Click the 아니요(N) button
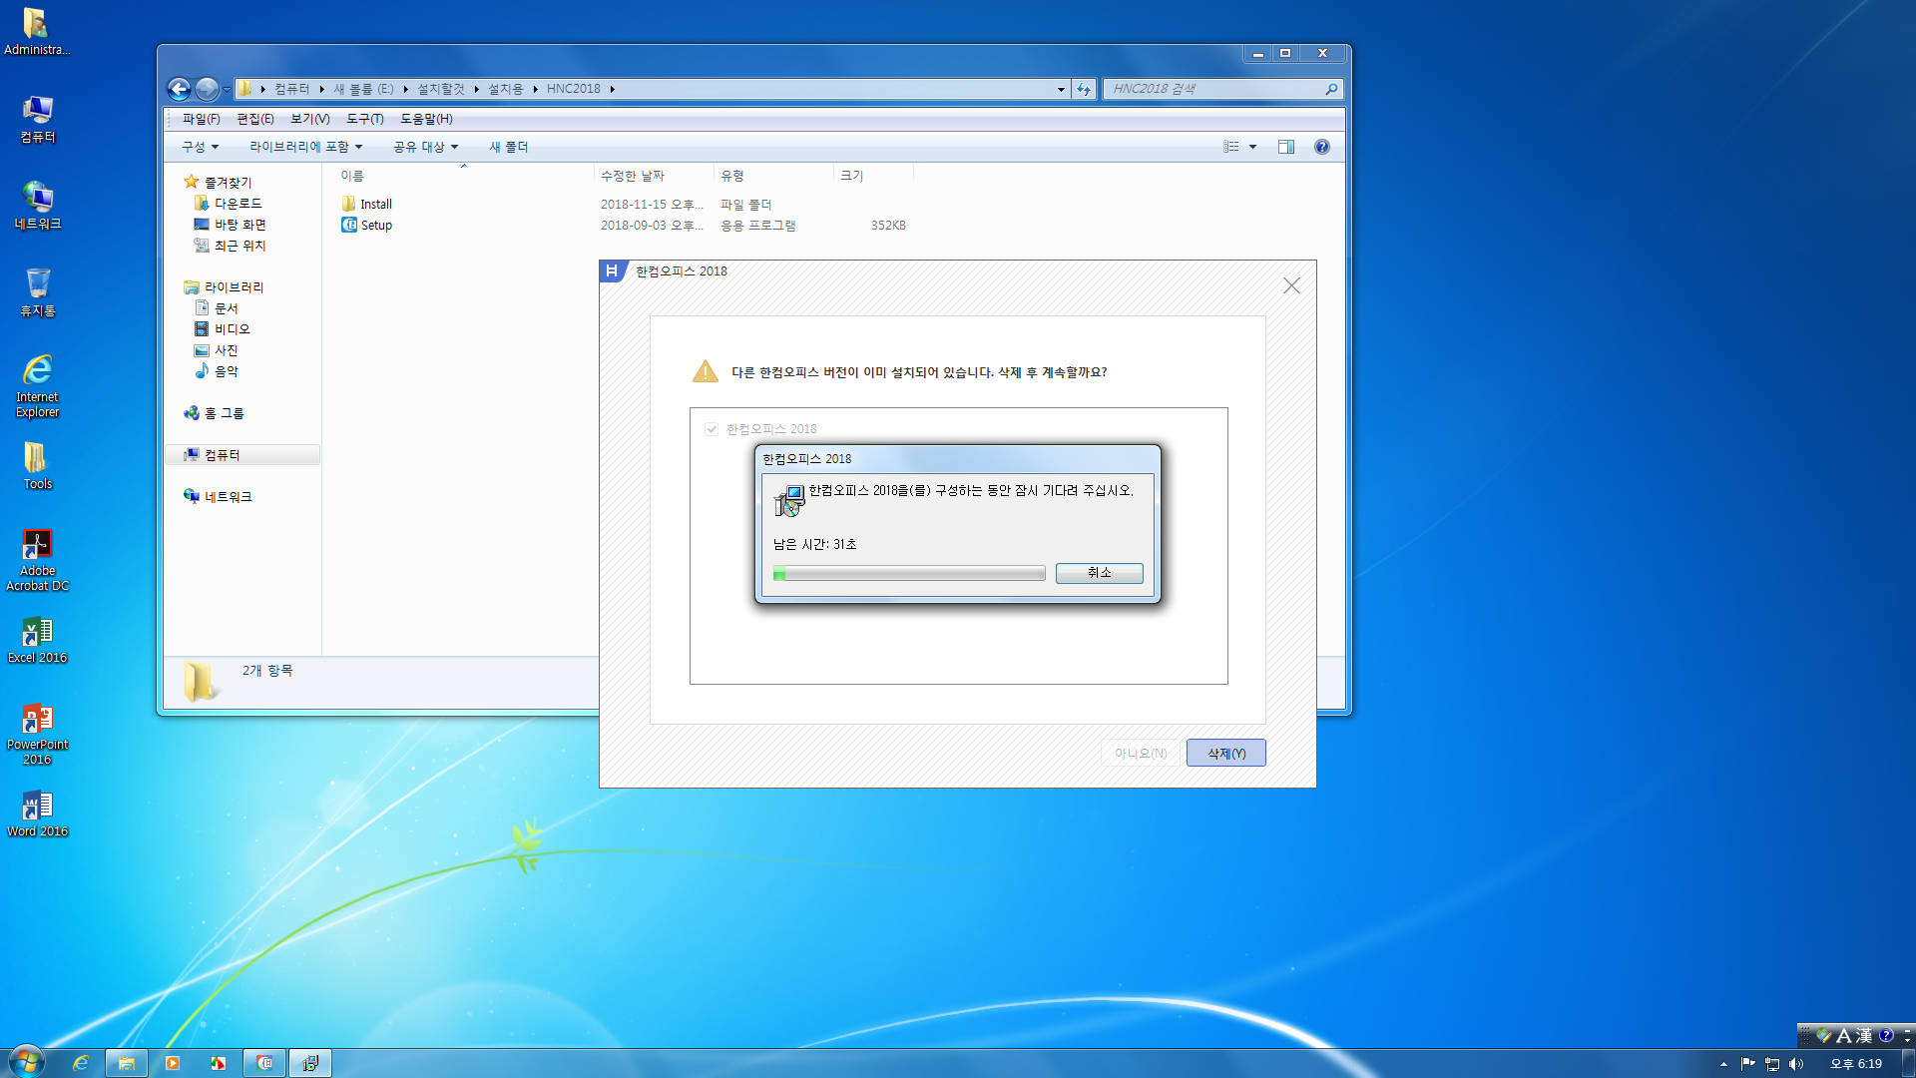This screenshot has width=1916, height=1078. (1140, 753)
